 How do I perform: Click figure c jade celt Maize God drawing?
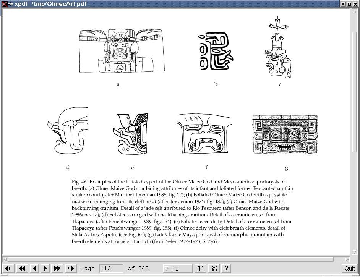pyautogui.click(x=279, y=47)
